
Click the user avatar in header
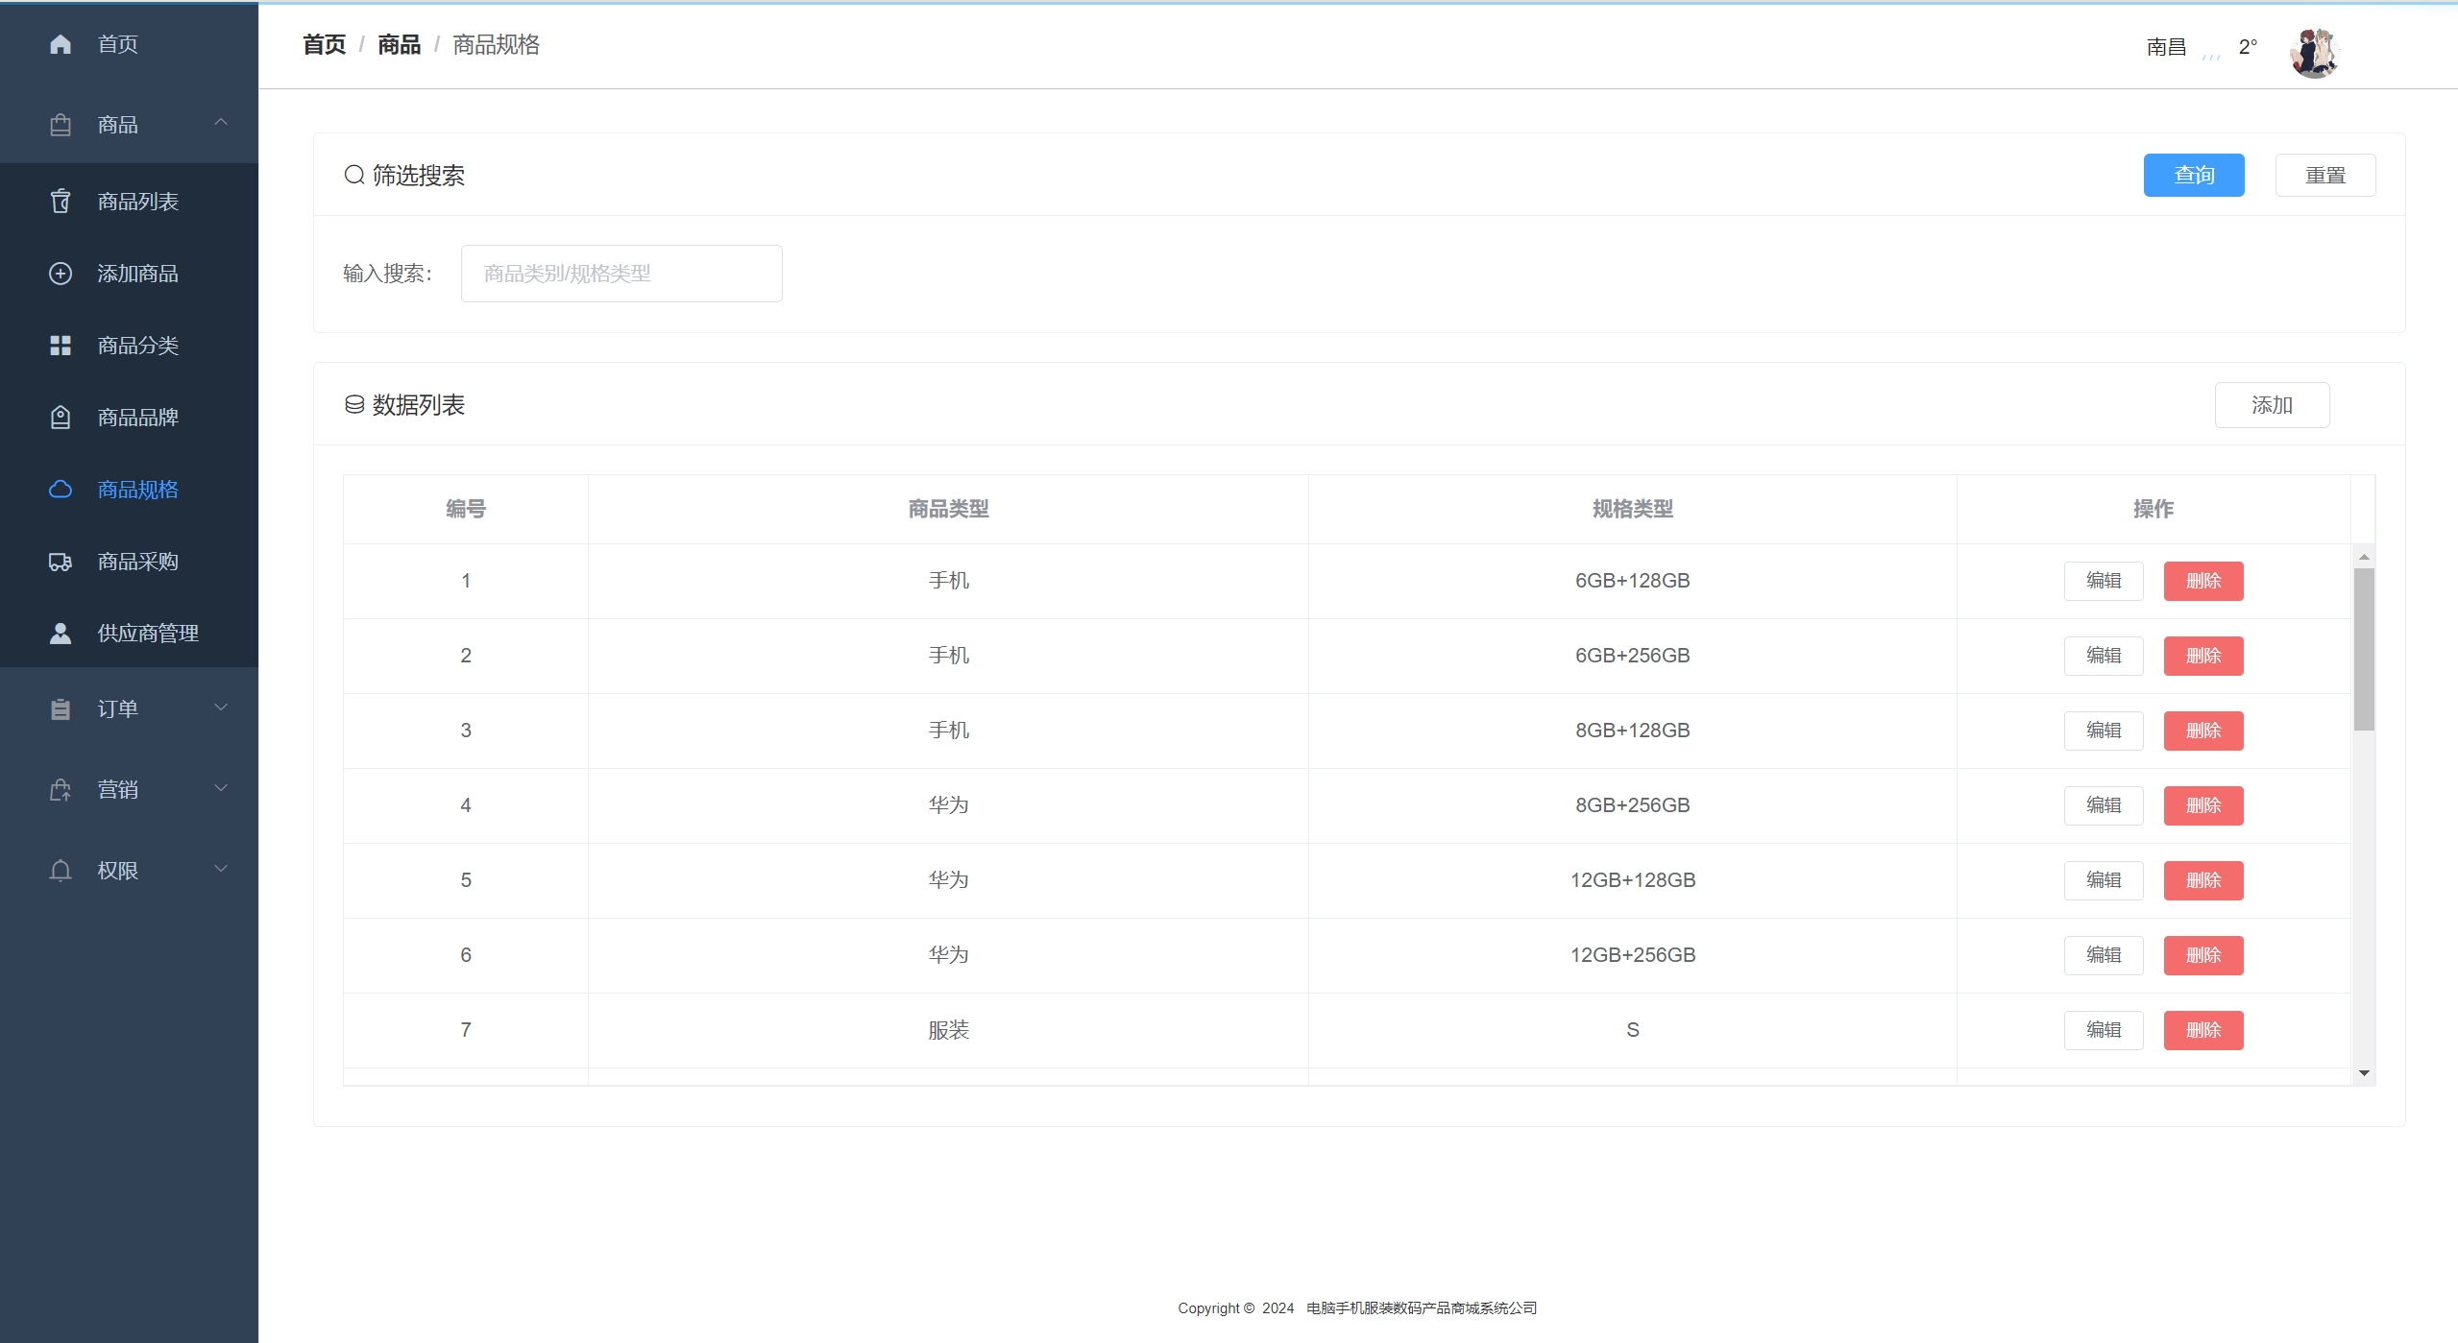2314,53
